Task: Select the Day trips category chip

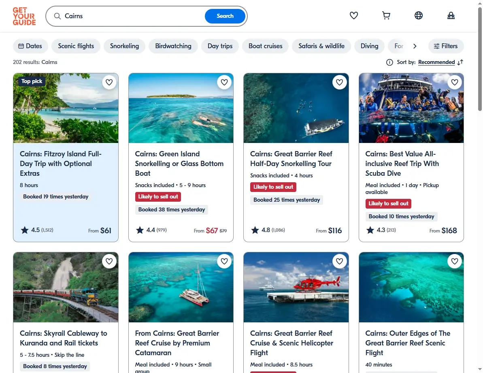Action: [x=220, y=46]
